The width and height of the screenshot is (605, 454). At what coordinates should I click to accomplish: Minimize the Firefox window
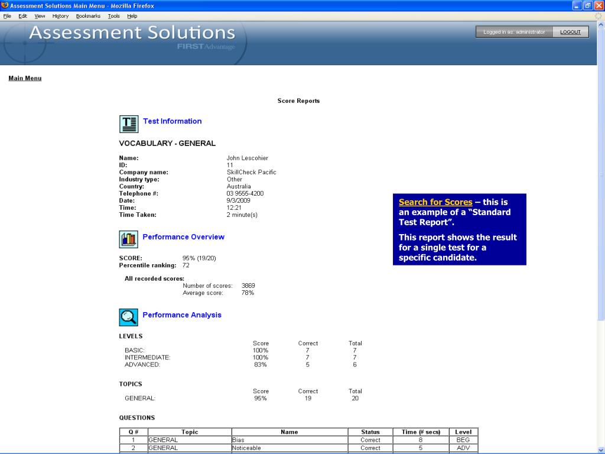tap(577, 5)
